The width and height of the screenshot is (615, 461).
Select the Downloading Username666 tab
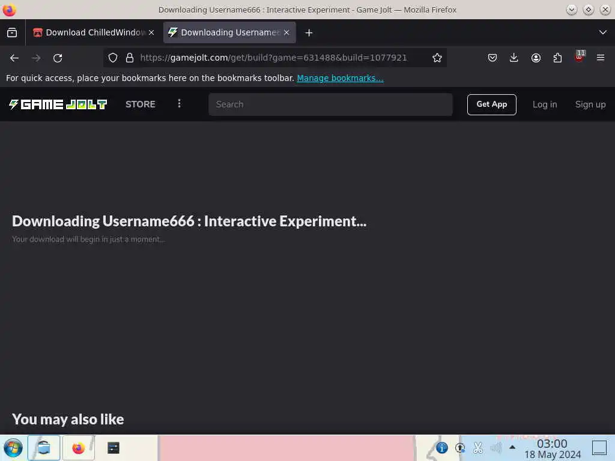(x=229, y=32)
